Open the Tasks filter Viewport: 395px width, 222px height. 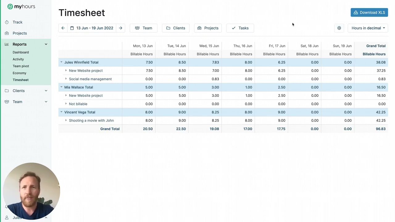(x=240, y=28)
